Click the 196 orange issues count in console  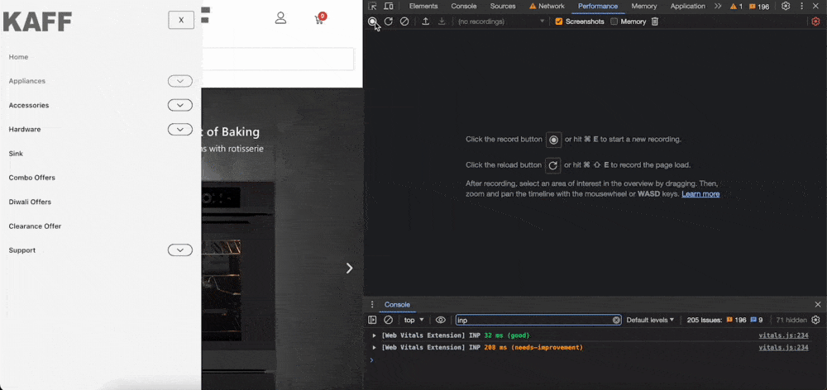tap(736, 320)
